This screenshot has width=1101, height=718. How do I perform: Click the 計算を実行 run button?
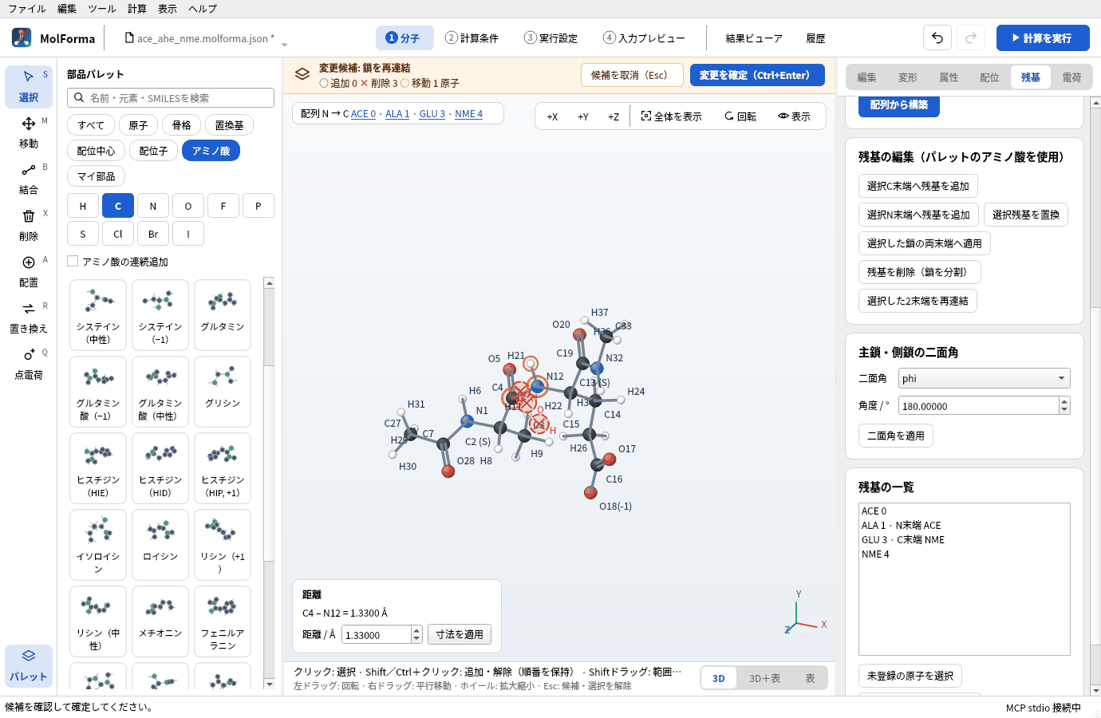tap(1043, 37)
